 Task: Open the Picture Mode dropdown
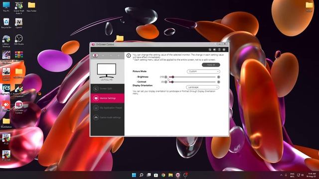[203, 72]
